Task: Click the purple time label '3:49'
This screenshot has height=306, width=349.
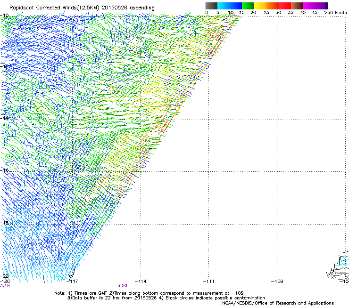Action: click(5, 286)
